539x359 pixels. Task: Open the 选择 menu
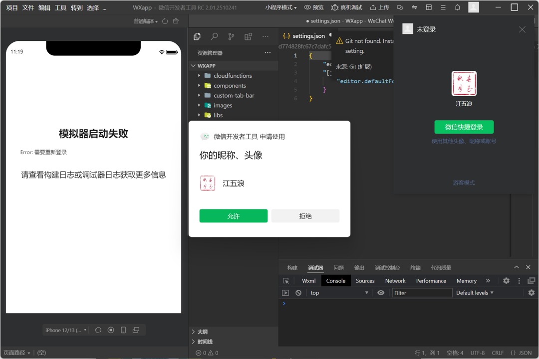tap(93, 7)
